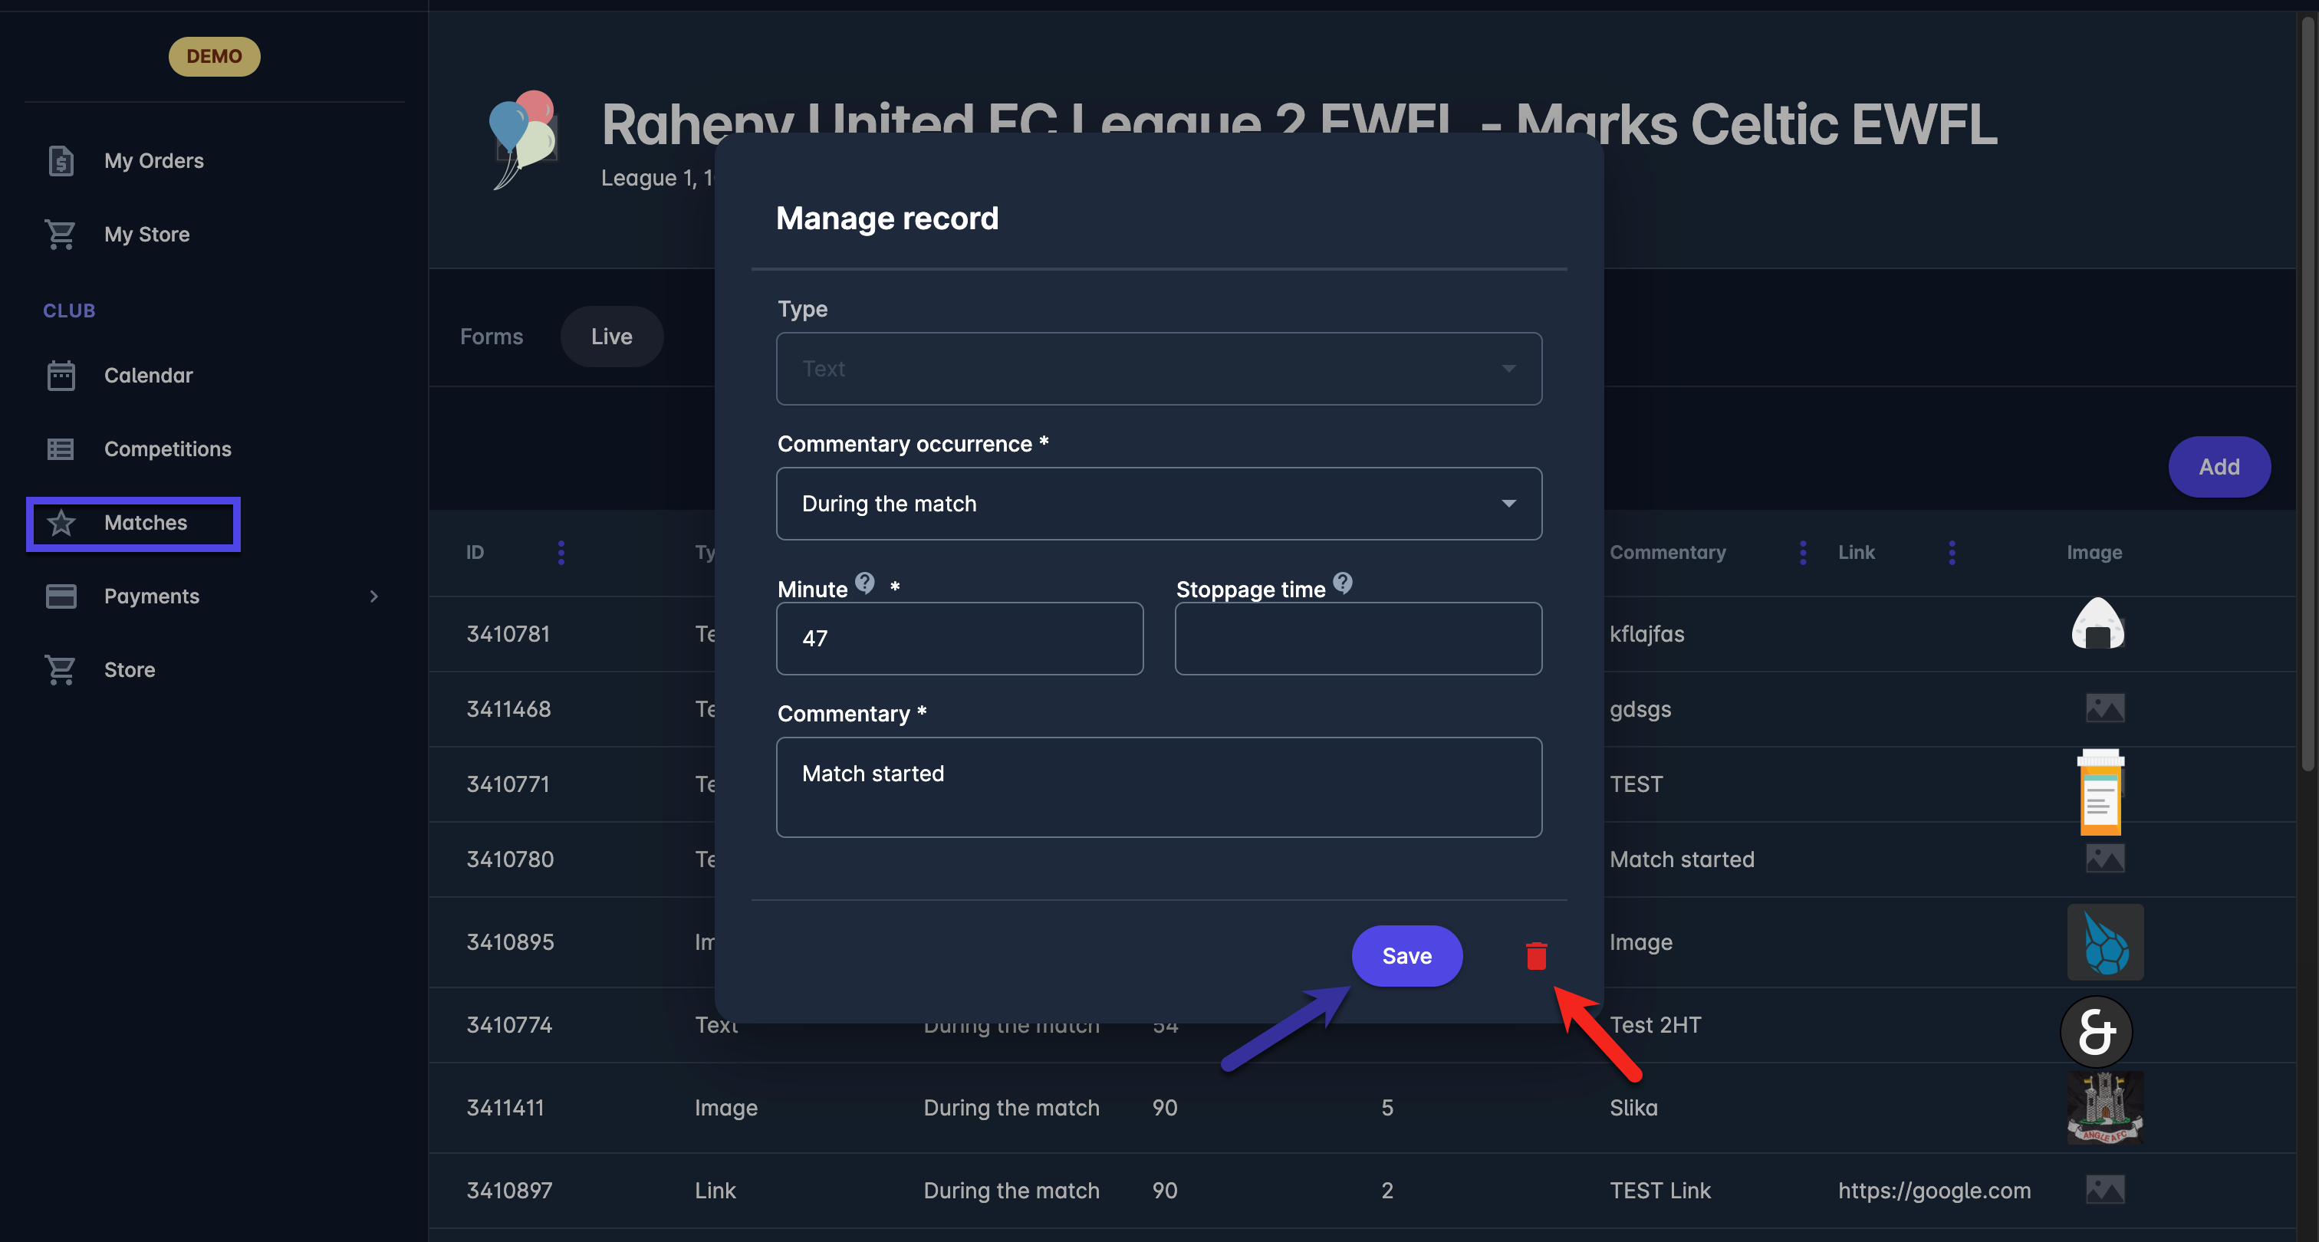
Task: Click the red trash delete icon
Action: click(1536, 956)
